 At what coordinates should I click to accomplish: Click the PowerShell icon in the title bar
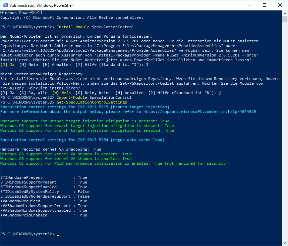[5, 5]
